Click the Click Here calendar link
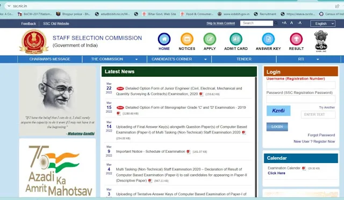Screen dimensions: 344x200 pyautogui.click(x=276, y=173)
